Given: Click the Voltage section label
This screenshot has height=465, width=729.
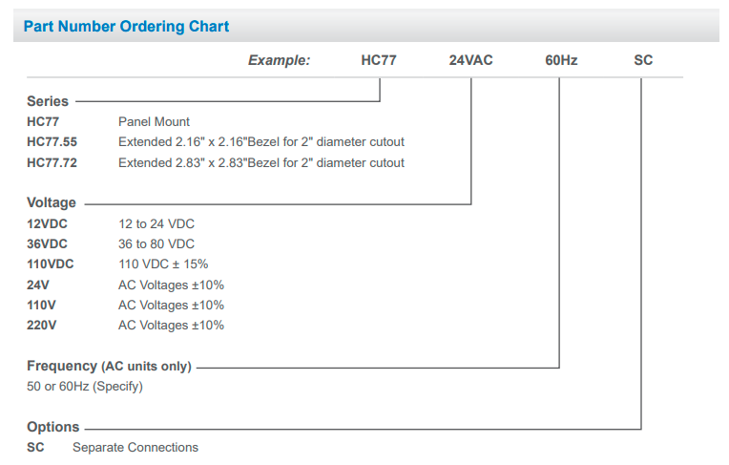Looking at the screenshot, I should [x=52, y=202].
